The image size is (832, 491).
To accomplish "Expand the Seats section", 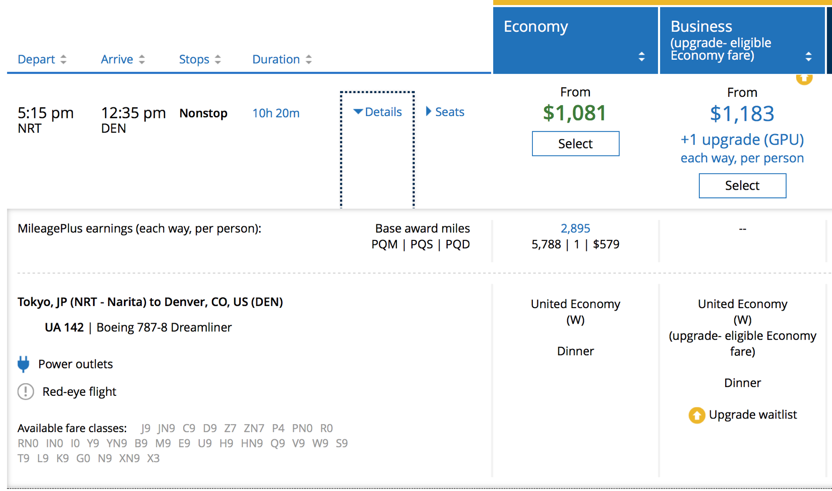I will (x=445, y=112).
